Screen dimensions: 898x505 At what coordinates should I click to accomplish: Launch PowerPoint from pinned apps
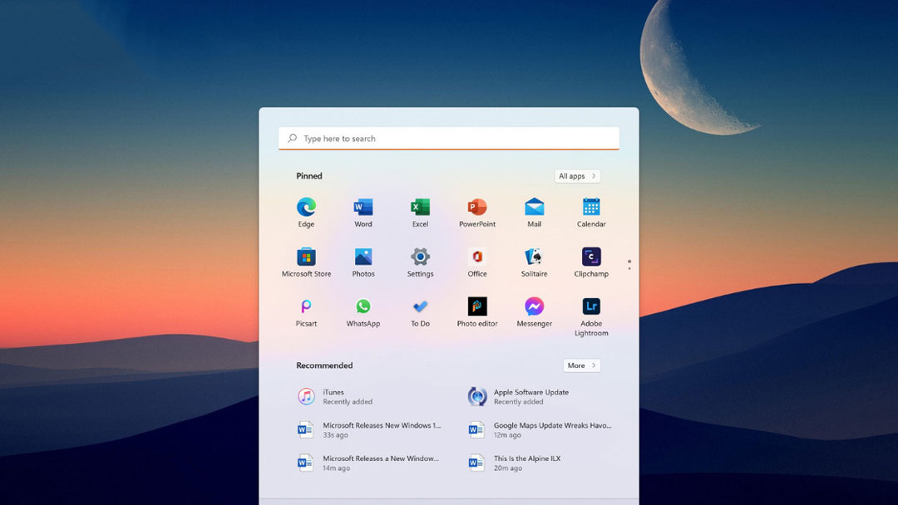[477, 208]
